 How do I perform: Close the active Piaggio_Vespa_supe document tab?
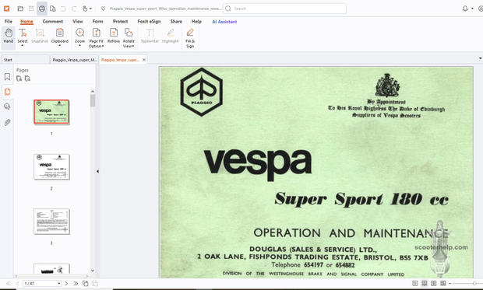pyautogui.click(x=144, y=60)
